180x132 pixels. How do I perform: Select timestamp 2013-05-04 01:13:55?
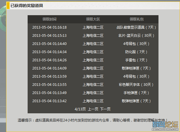(x=49, y=85)
